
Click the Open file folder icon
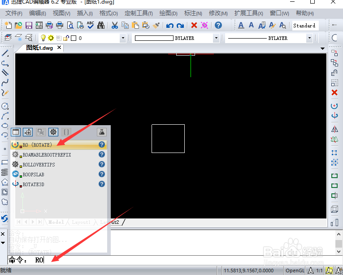[x=18, y=26]
